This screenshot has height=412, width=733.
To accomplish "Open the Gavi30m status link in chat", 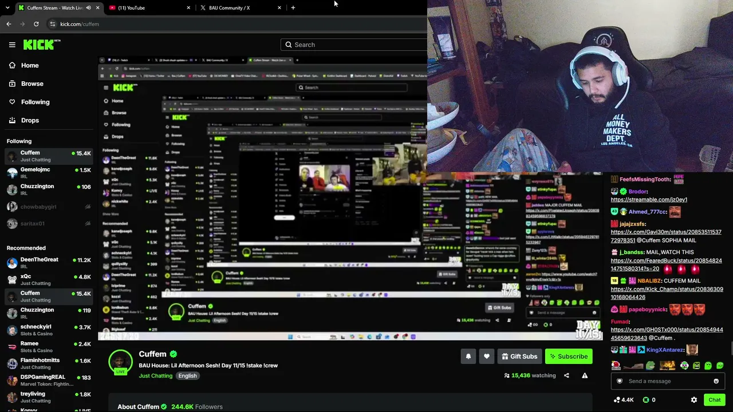I will click(x=666, y=236).
